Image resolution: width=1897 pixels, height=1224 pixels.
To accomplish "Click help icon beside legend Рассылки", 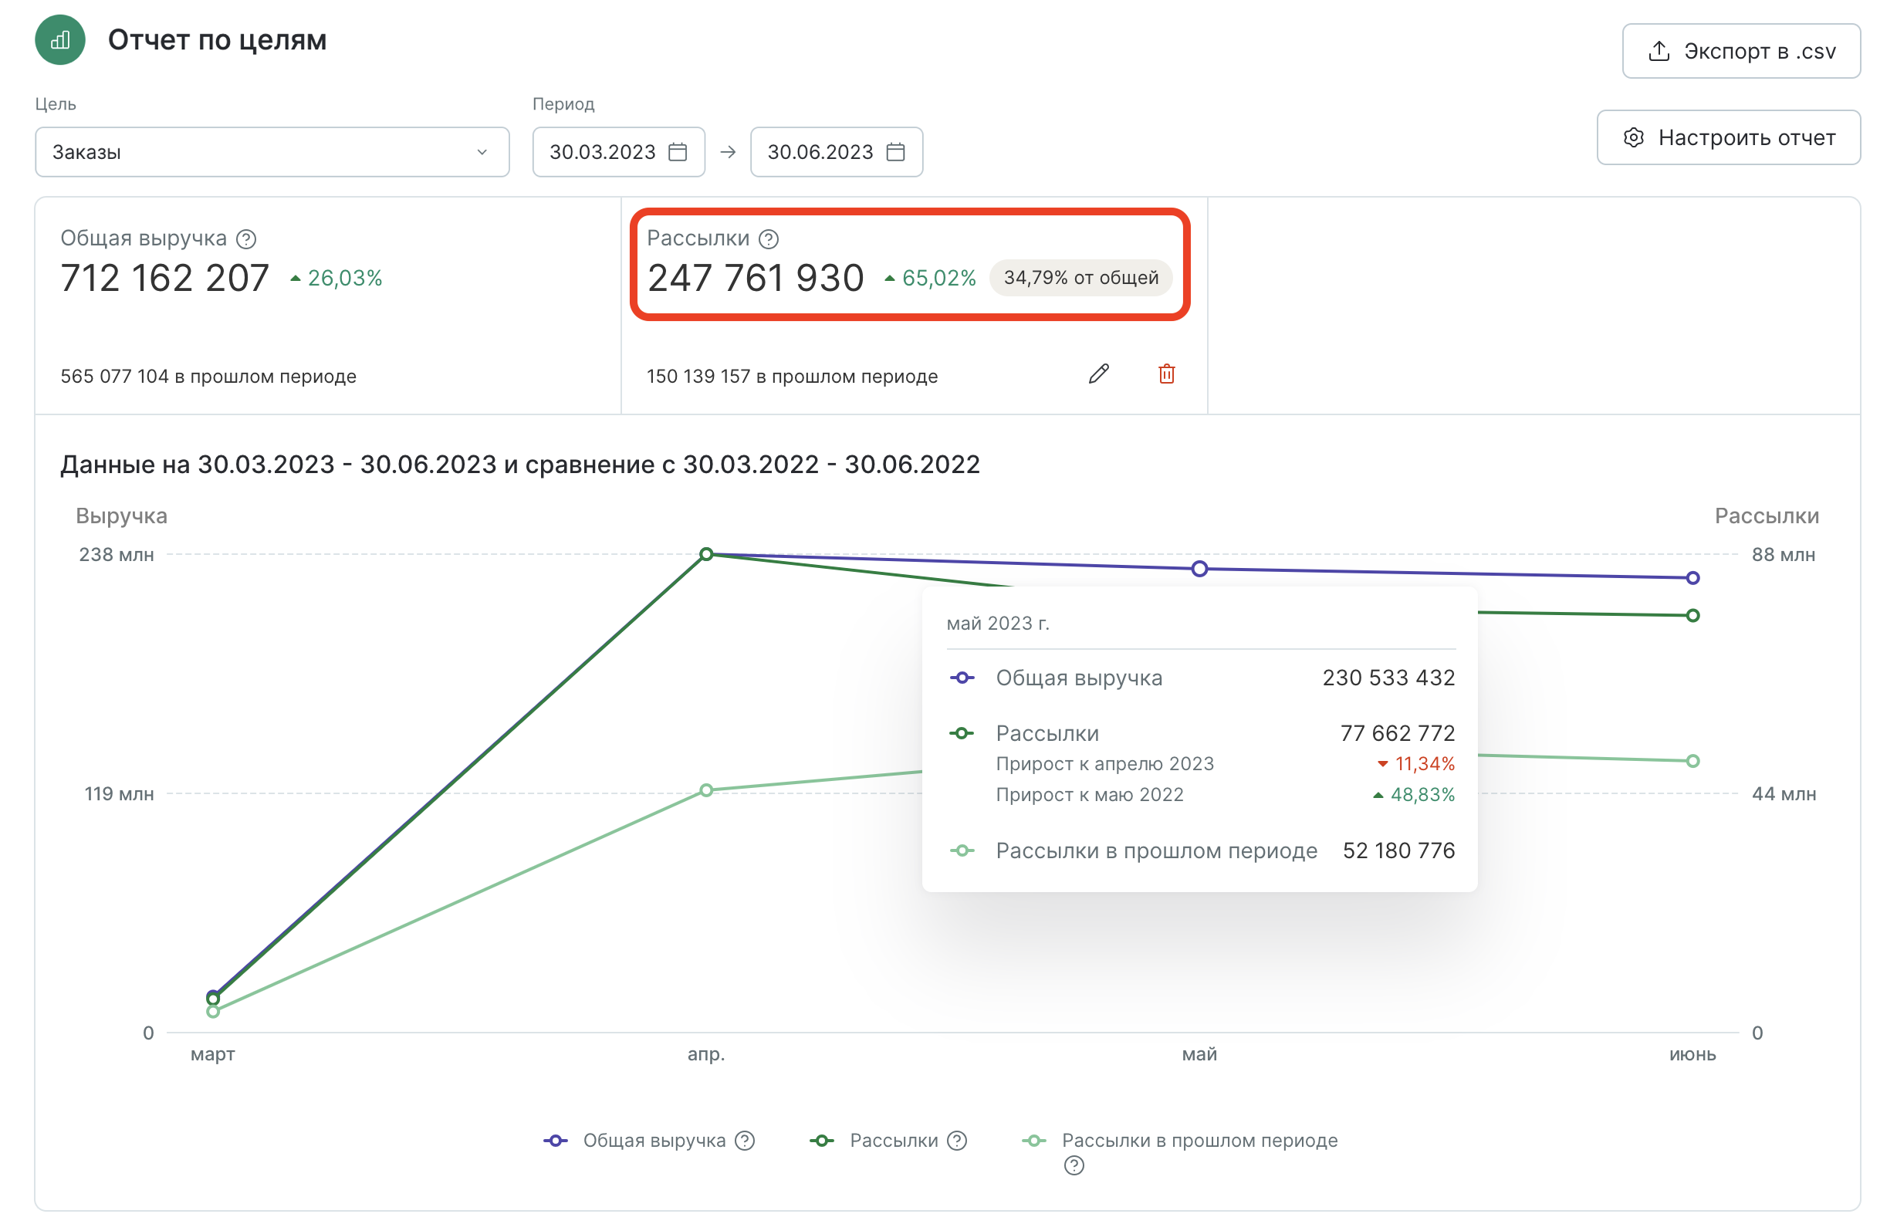I will tap(957, 1140).
